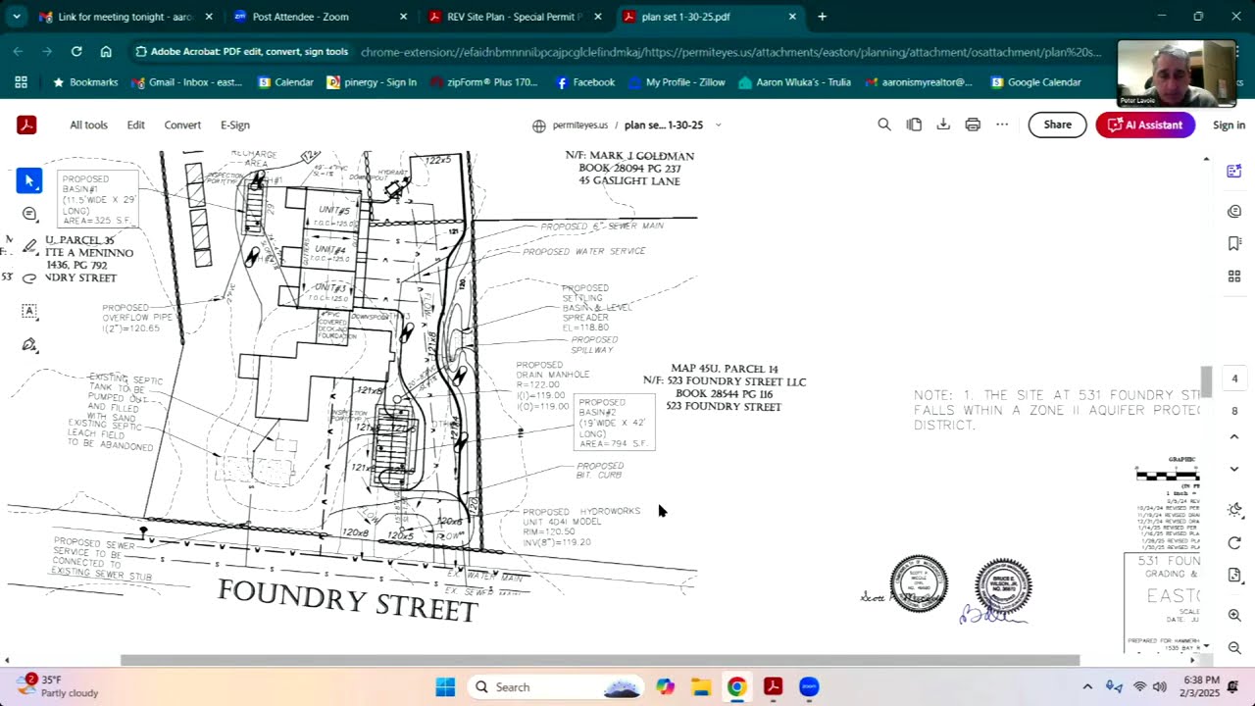
Task: Open the more options ellipsis menu
Action: [1002, 125]
